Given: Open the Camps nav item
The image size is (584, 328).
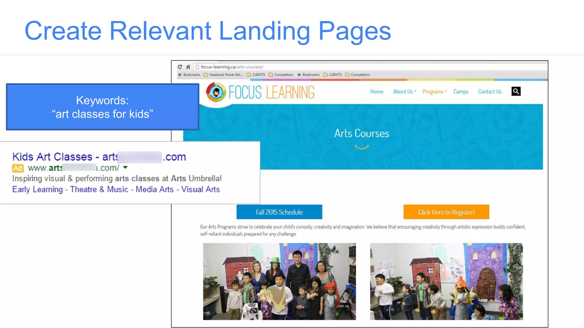Looking at the screenshot, I should (461, 92).
